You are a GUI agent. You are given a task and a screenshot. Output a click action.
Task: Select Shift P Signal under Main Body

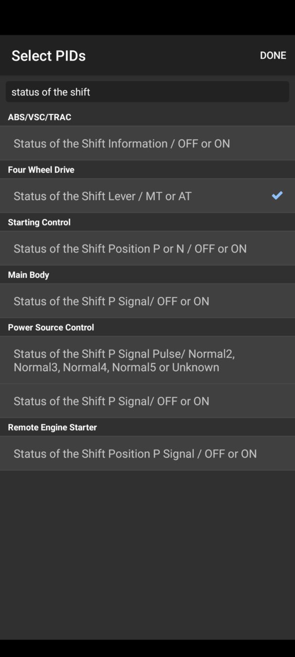pyautogui.click(x=147, y=301)
